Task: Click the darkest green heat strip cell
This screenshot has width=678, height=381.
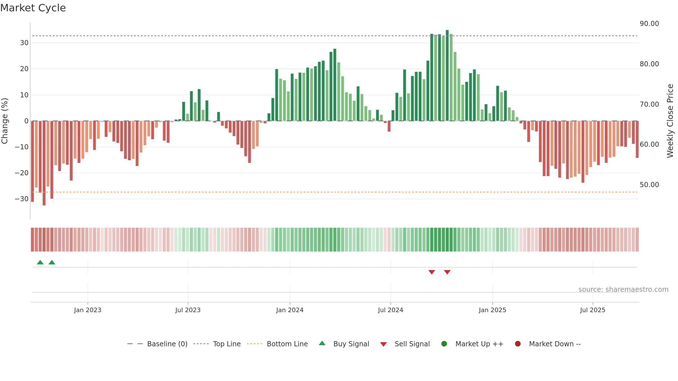Action: (x=447, y=240)
